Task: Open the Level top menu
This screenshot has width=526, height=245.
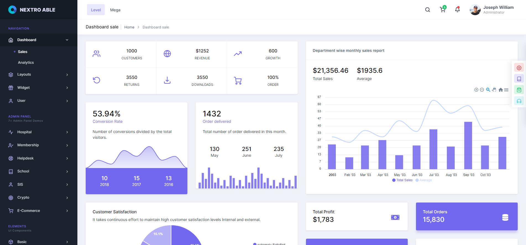Action: coord(96,10)
